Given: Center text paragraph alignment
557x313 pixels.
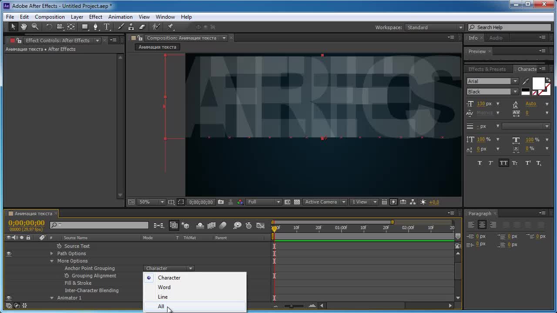Looking at the screenshot, I should click(x=482, y=225).
